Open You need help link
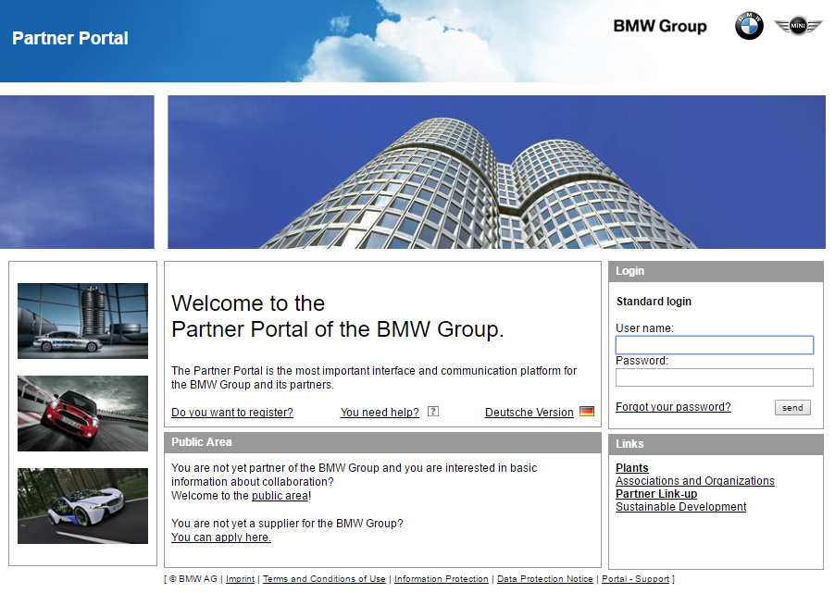 click(x=380, y=413)
